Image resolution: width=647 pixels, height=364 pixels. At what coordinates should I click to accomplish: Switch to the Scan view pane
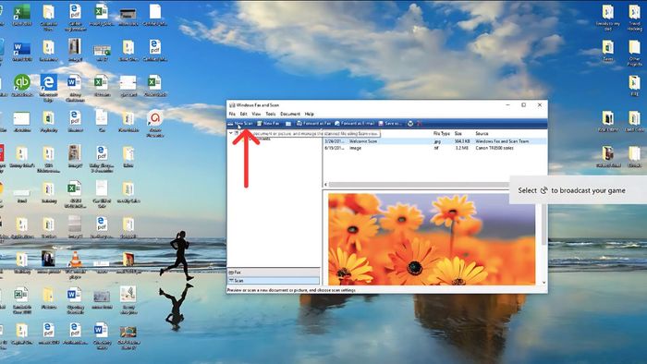tap(274, 280)
